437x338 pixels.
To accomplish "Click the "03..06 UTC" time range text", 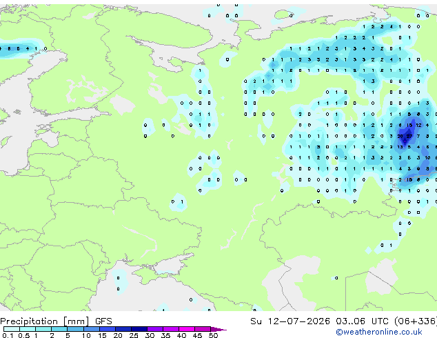I will [x=362, y=321].
